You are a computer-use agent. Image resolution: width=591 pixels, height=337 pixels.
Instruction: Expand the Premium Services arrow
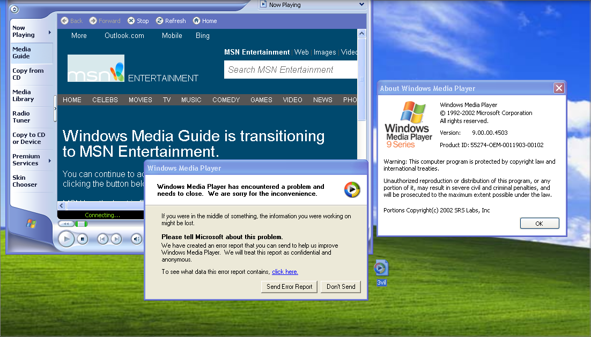[x=50, y=161]
